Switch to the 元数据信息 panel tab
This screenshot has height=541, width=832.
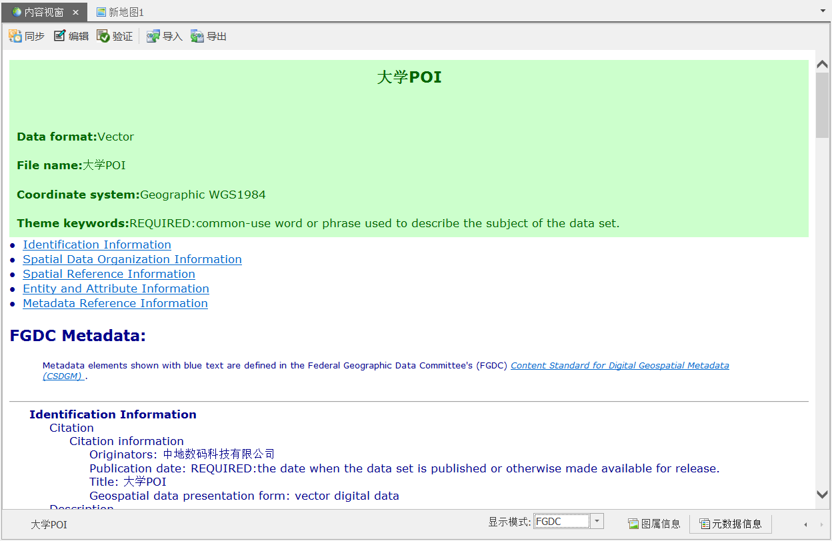[x=730, y=524]
